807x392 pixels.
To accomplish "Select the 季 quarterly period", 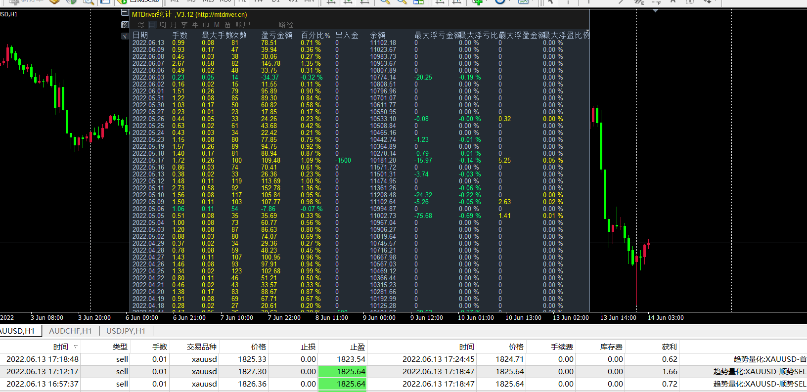I will (x=184, y=25).
